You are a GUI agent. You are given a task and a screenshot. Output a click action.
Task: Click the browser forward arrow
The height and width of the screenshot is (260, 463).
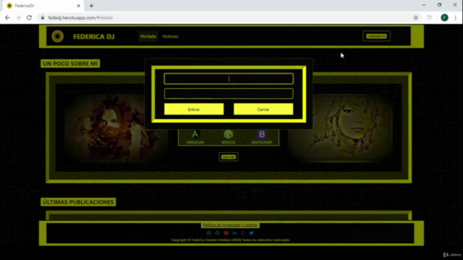[18, 17]
